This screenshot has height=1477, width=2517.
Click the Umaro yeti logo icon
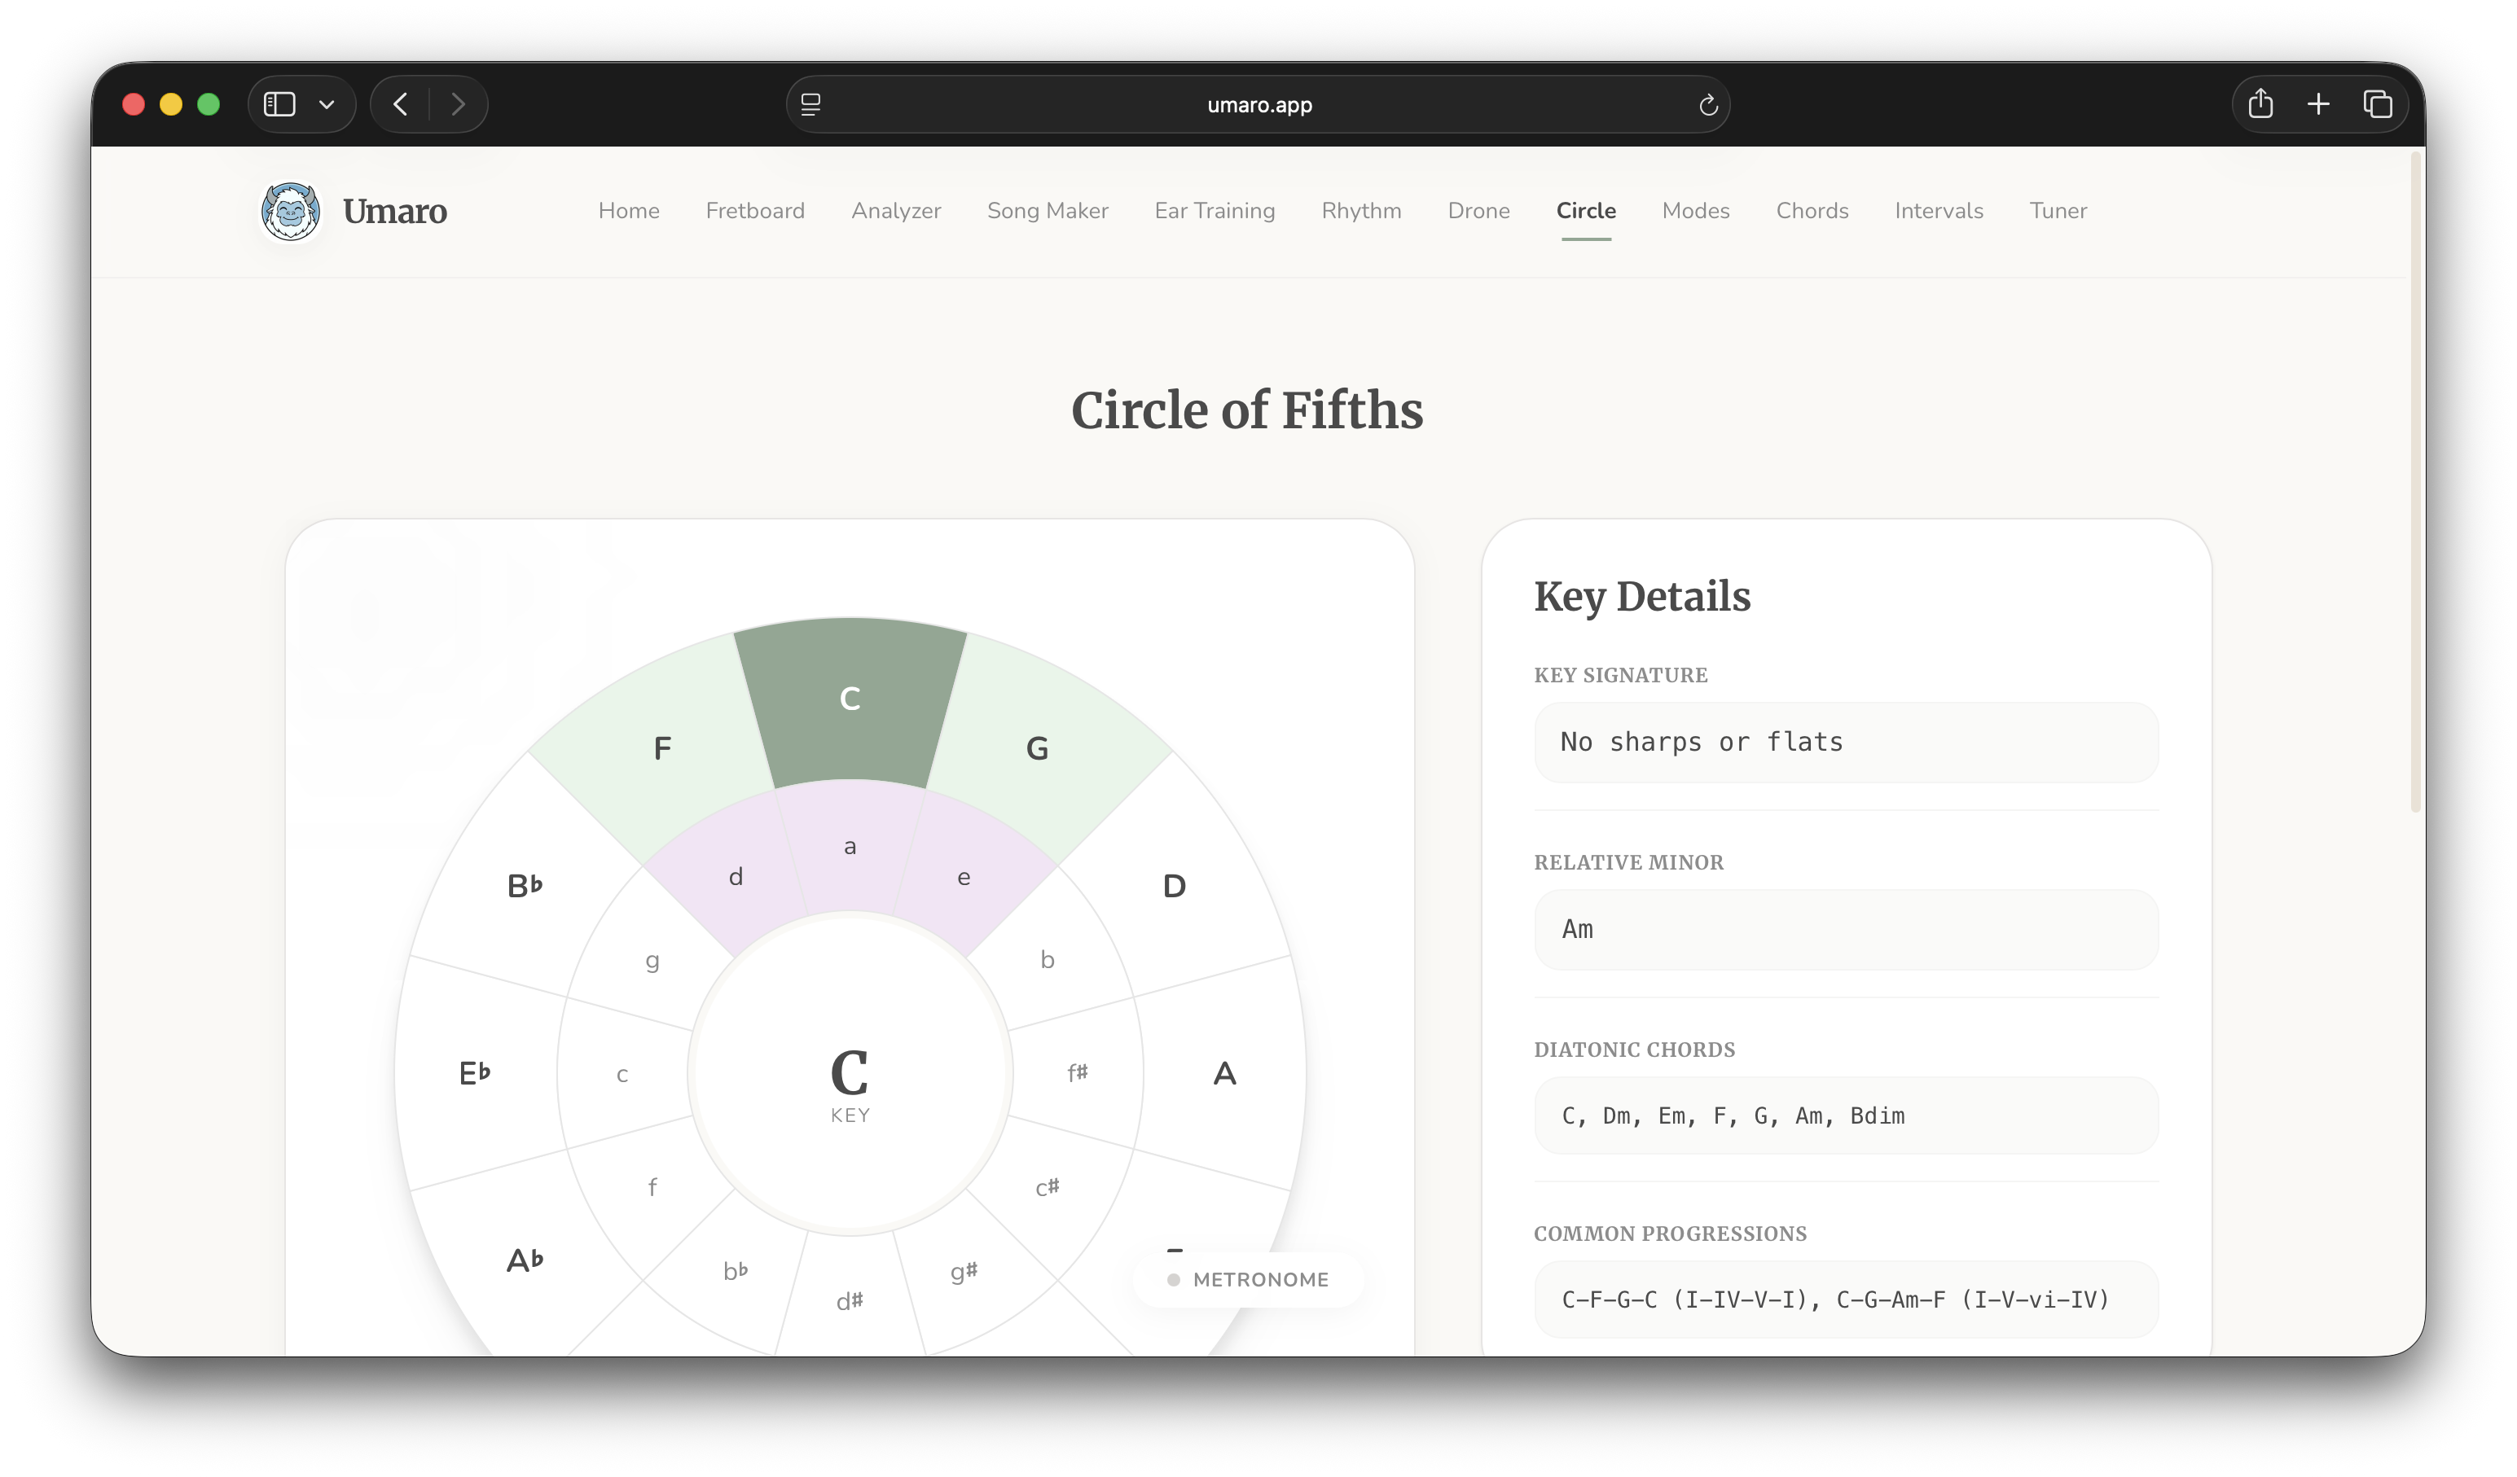[x=290, y=211]
